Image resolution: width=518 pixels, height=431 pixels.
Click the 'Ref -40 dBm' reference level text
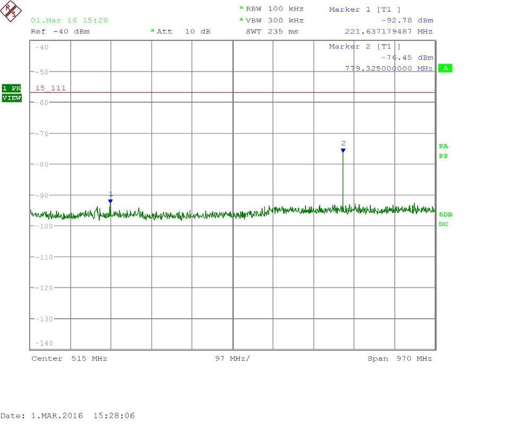coord(60,31)
